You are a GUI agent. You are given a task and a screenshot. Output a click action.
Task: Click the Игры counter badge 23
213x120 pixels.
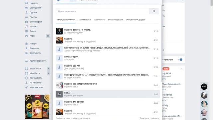(48, 36)
